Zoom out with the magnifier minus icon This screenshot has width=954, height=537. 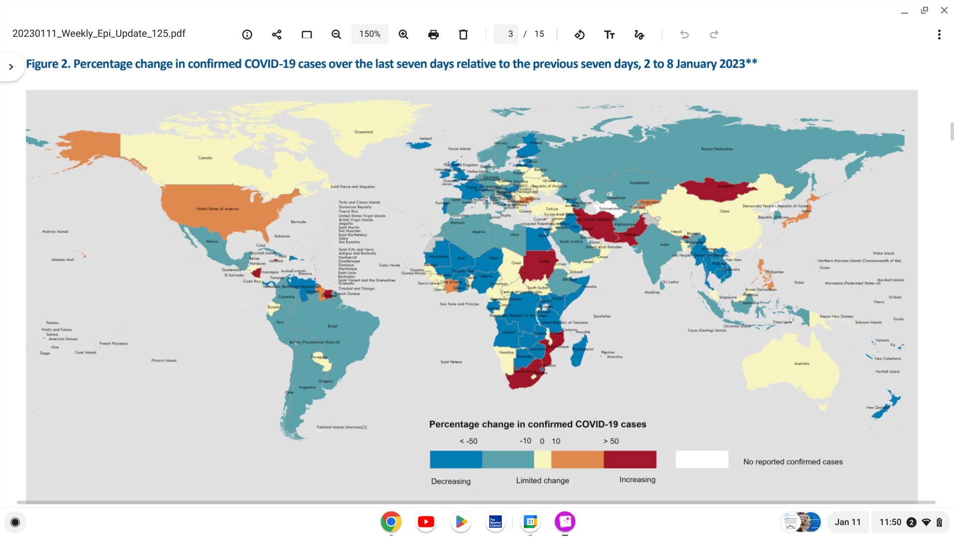coord(336,34)
